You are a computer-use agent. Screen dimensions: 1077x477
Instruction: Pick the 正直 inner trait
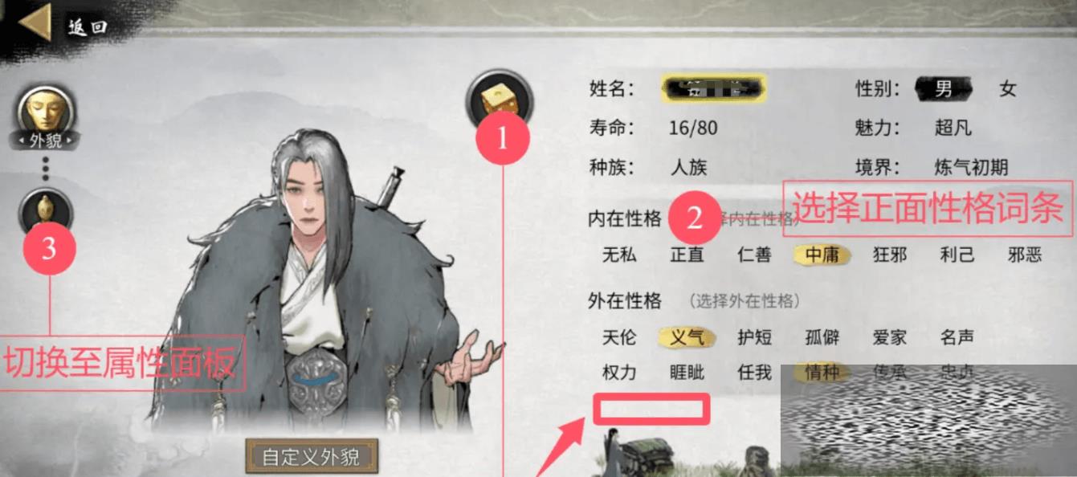687,255
